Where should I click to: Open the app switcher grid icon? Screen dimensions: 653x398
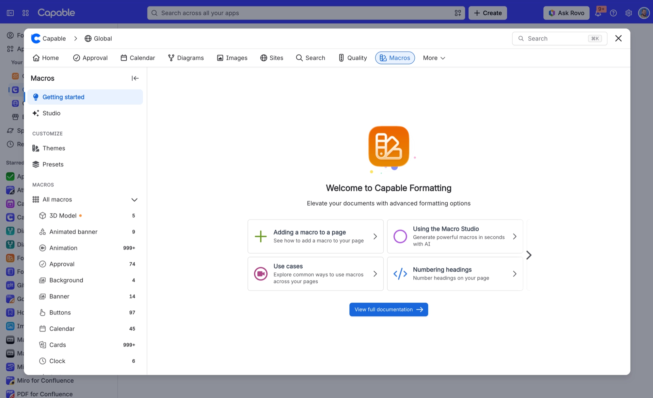click(25, 13)
